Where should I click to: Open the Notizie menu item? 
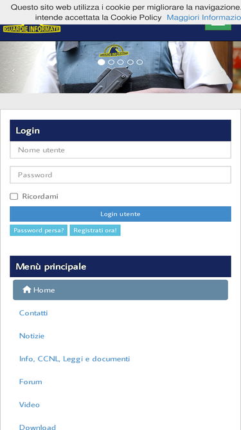click(31, 336)
